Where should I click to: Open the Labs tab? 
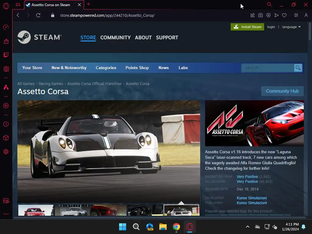click(x=183, y=68)
